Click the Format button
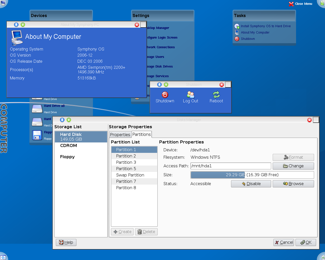325x260 pixels. coord(293,157)
